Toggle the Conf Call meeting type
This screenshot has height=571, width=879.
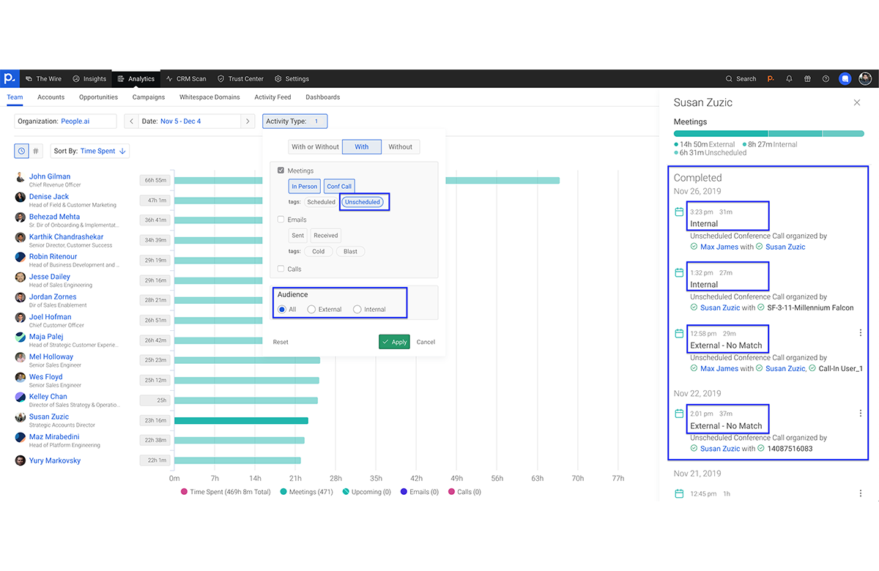339,187
